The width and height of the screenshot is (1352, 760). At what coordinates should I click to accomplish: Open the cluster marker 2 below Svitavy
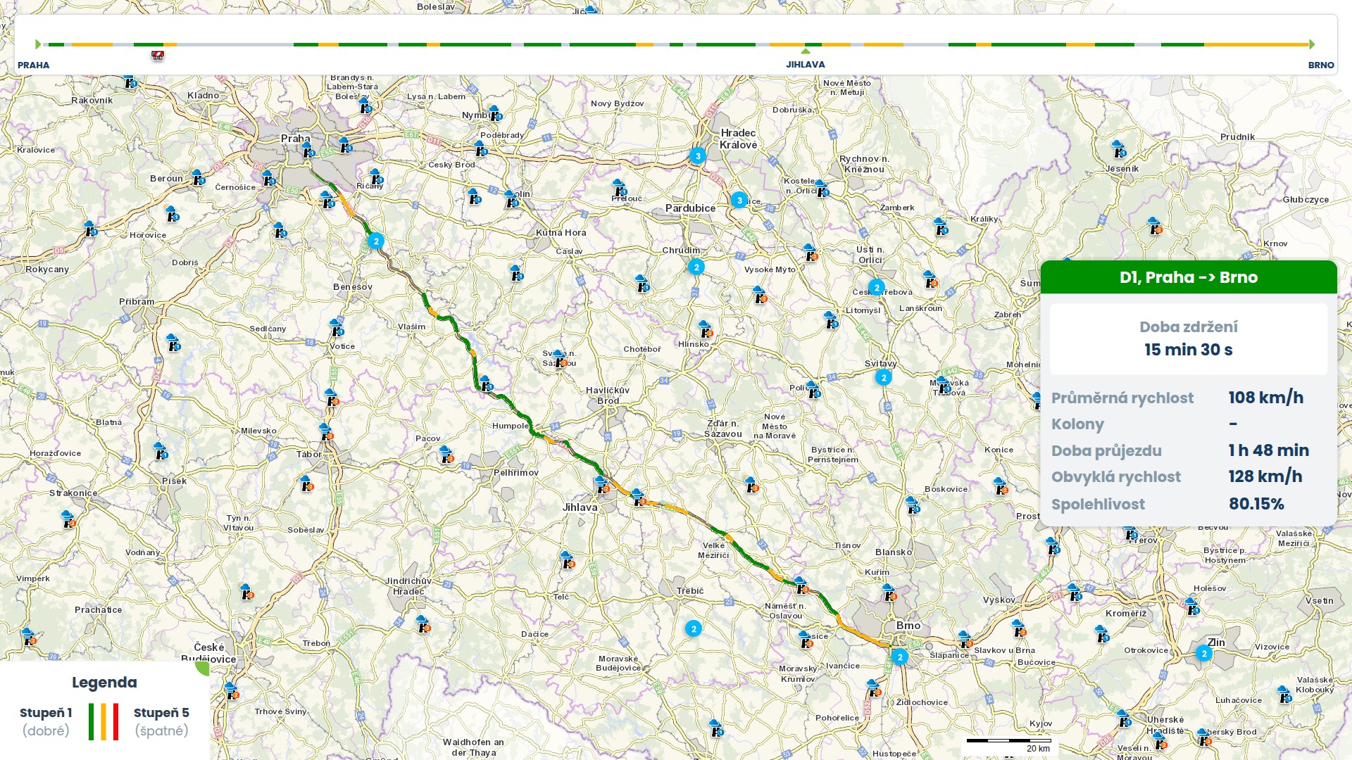[884, 378]
